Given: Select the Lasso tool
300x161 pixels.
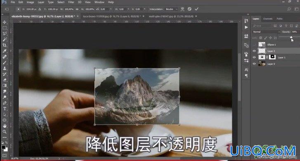Looking at the screenshot, I should 5,34.
